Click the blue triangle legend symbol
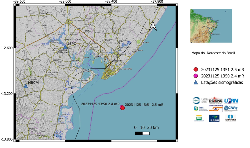Viewport: 250px width, 148px height. point(196,82)
